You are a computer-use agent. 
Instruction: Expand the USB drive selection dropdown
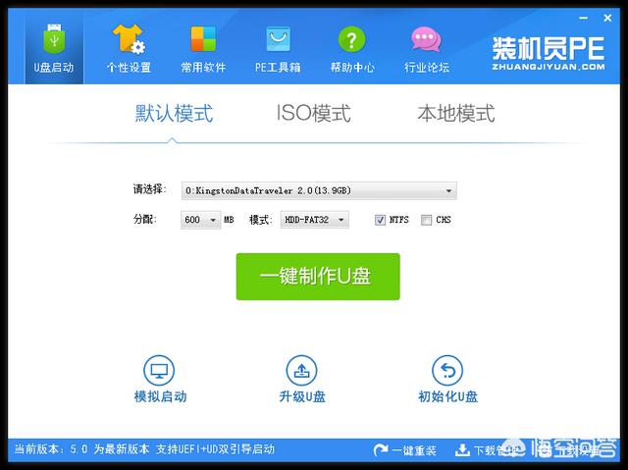(319, 191)
